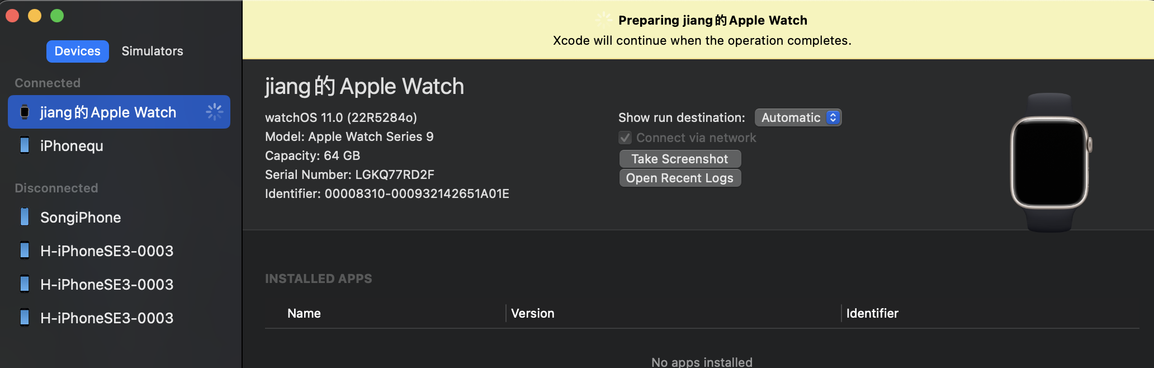Select jiang的 Apple Watch under Connected

click(108, 112)
